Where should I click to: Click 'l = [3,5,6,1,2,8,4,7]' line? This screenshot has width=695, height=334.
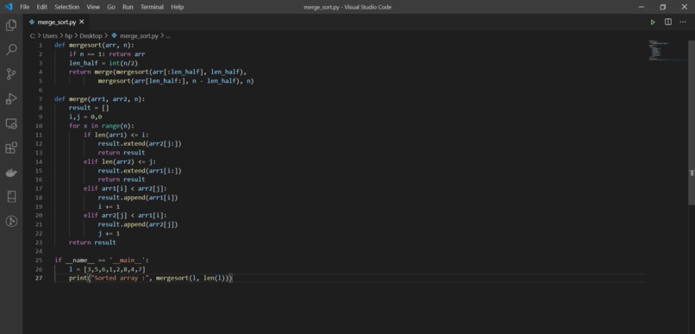[x=107, y=269]
